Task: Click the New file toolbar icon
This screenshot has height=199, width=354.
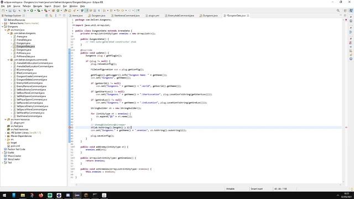Action: (3, 11)
